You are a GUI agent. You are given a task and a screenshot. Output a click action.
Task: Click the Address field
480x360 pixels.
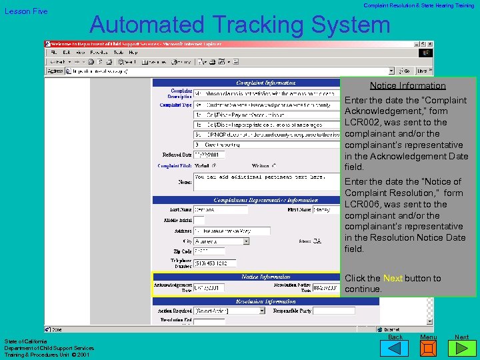[232, 231]
